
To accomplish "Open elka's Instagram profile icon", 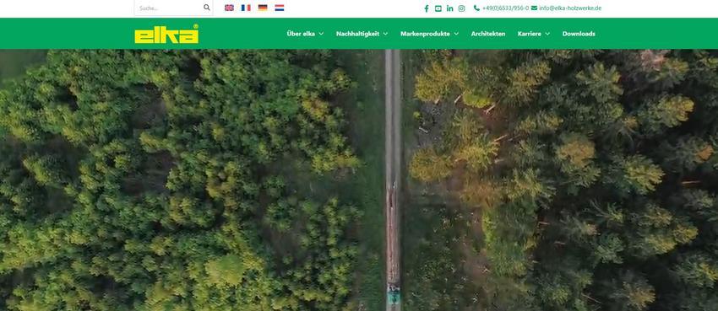I will [x=461, y=8].
